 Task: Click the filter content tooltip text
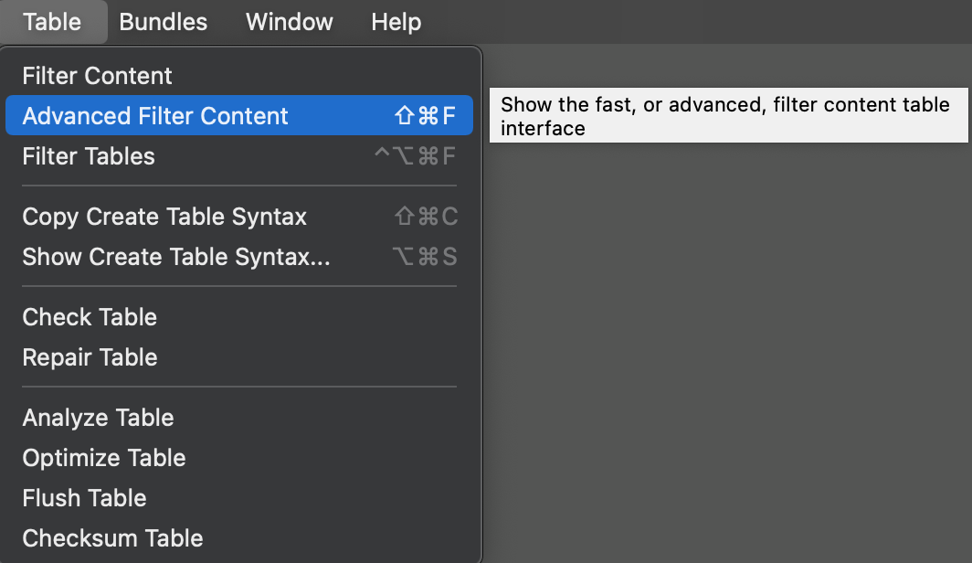point(727,116)
